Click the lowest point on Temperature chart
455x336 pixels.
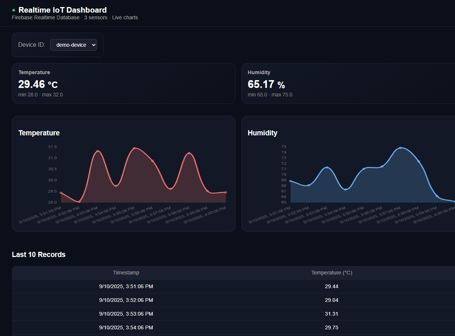(79, 202)
